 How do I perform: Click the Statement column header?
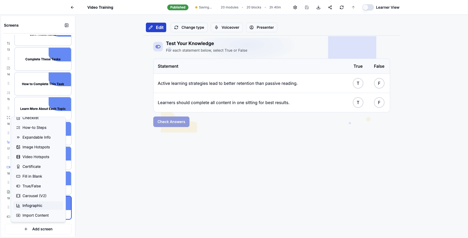coord(168,66)
